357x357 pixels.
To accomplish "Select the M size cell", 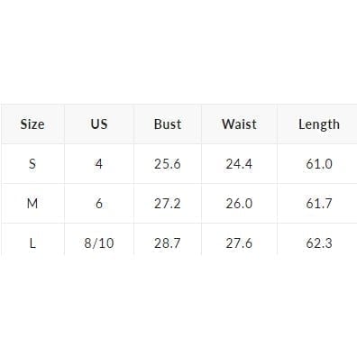I will tap(32, 204).
